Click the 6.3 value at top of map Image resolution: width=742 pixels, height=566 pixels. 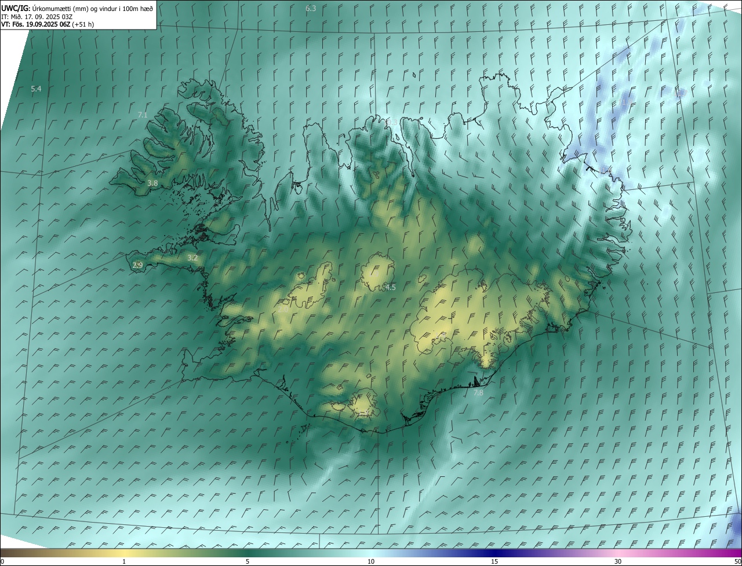(x=311, y=8)
